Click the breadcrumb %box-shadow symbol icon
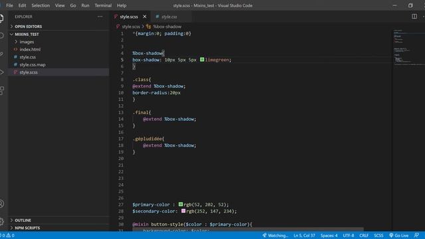This screenshot has height=239, width=425. point(148,27)
